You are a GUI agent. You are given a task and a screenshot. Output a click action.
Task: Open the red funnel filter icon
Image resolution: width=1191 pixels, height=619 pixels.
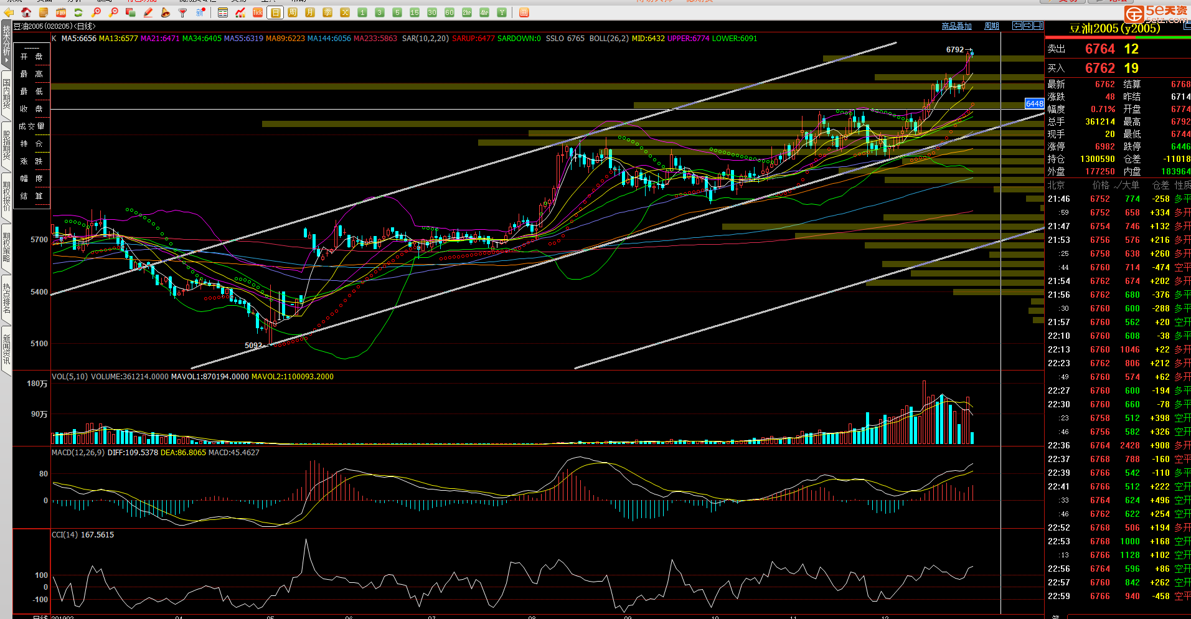point(183,12)
